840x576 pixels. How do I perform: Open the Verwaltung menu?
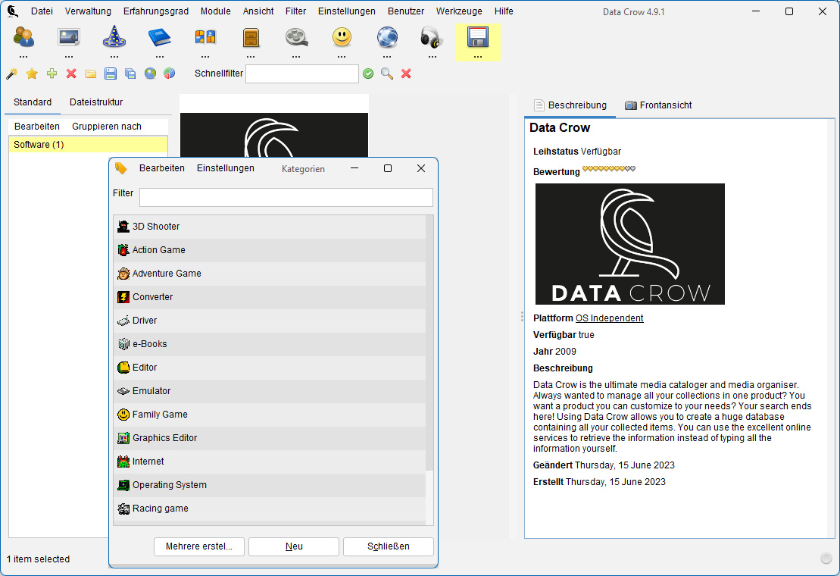coord(88,11)
